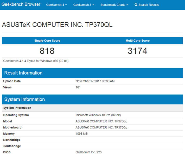Click the ASUSTeK COMPUTER INC. TP370QL page title

point(57,25)
